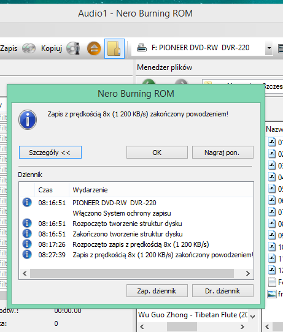Select audio file 01 in file manager
The height and width of the screenshot is (332, 283).
point(275,142)
